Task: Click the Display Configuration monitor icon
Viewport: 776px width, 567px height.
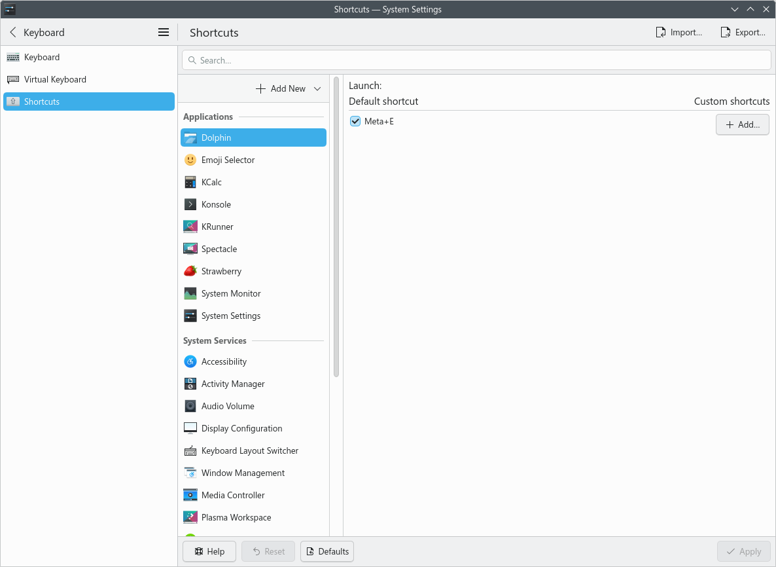Action: point(190,428)
